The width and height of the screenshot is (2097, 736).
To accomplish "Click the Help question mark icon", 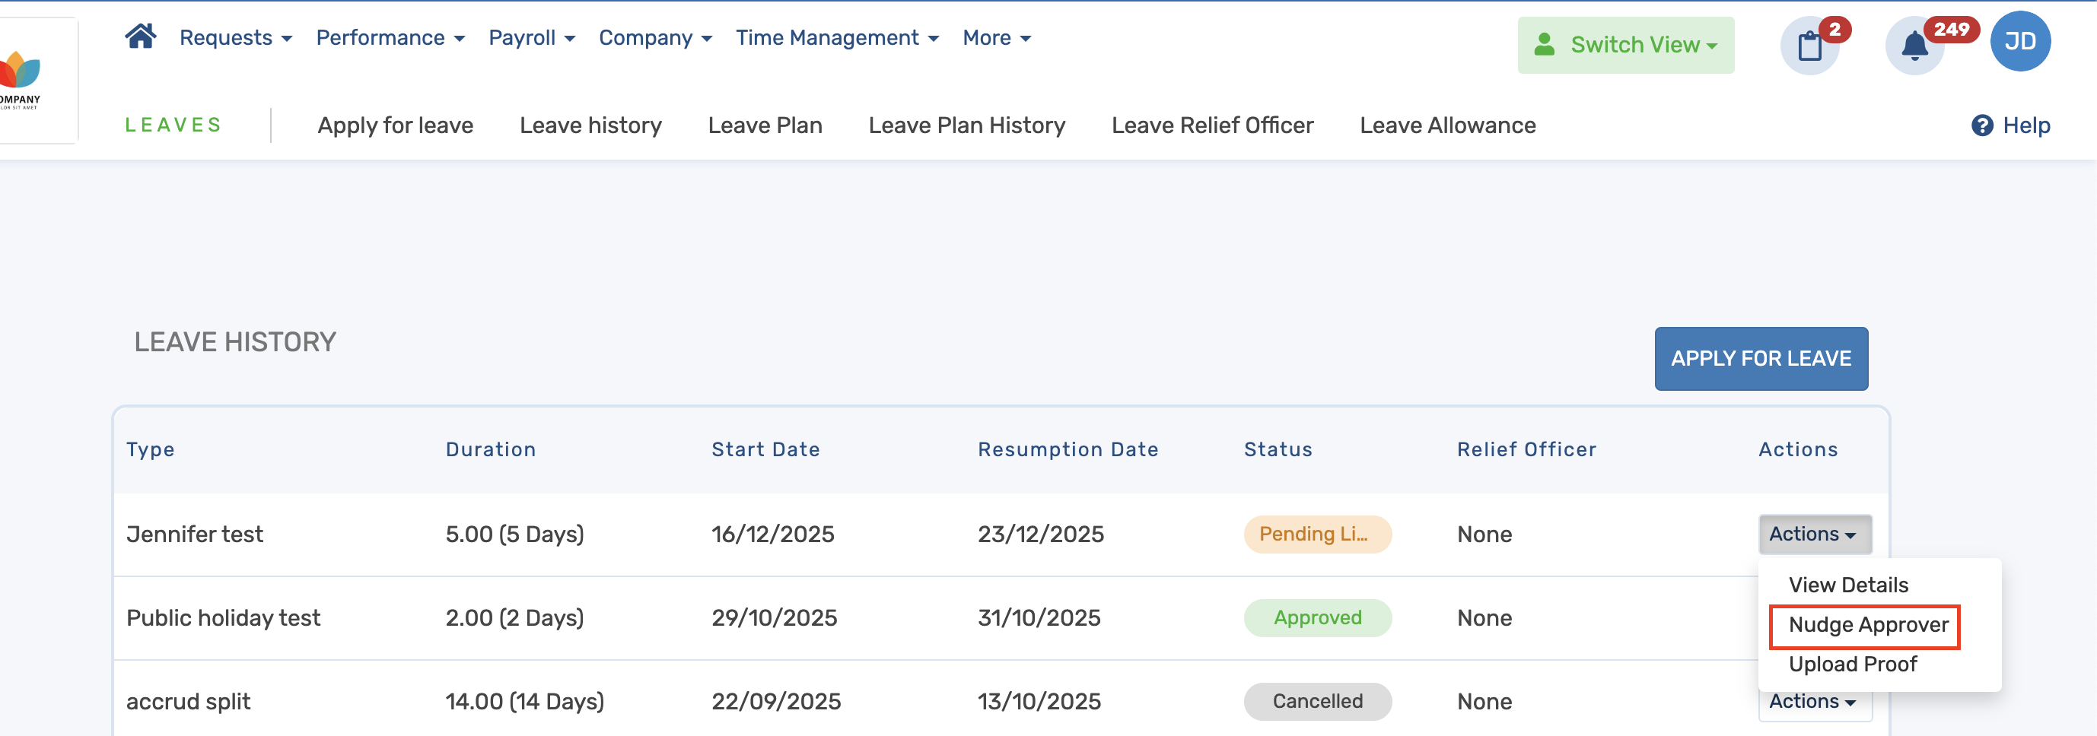I will click(1982, 125).
